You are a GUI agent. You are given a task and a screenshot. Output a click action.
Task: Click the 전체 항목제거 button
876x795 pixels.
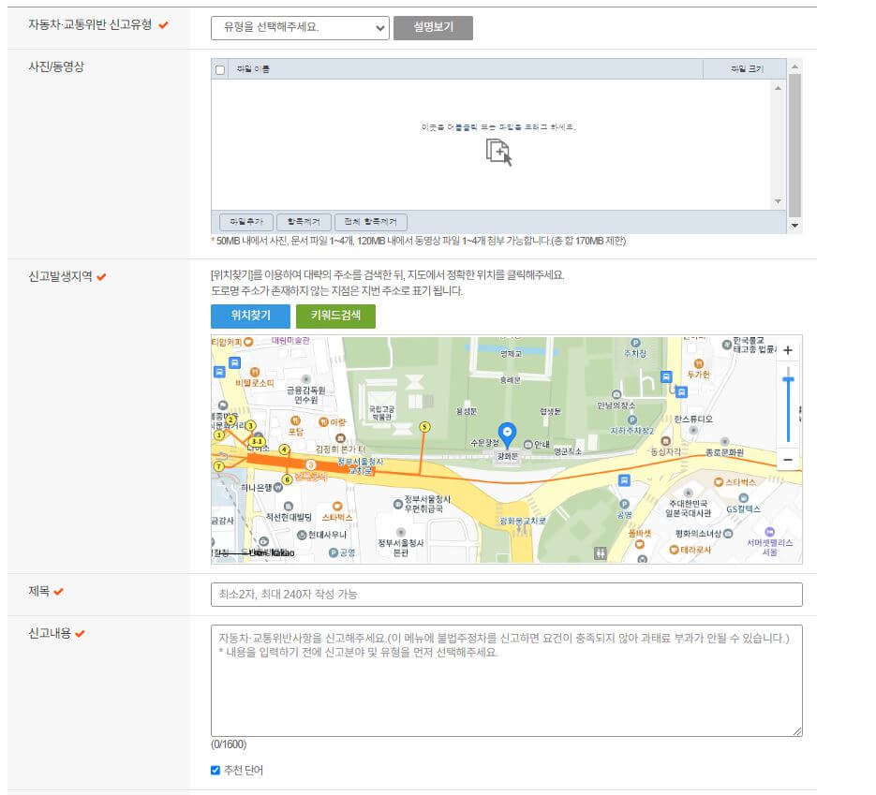click(370, 222)
